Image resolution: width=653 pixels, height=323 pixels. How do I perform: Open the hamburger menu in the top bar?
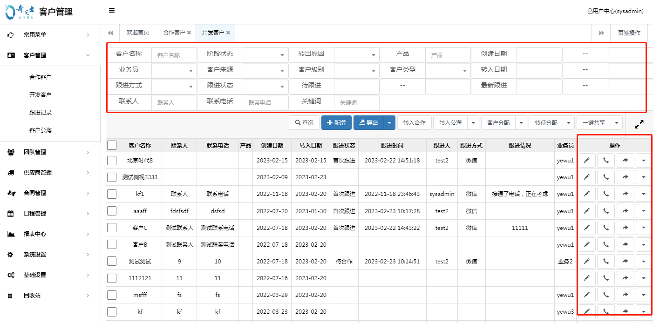111,10
